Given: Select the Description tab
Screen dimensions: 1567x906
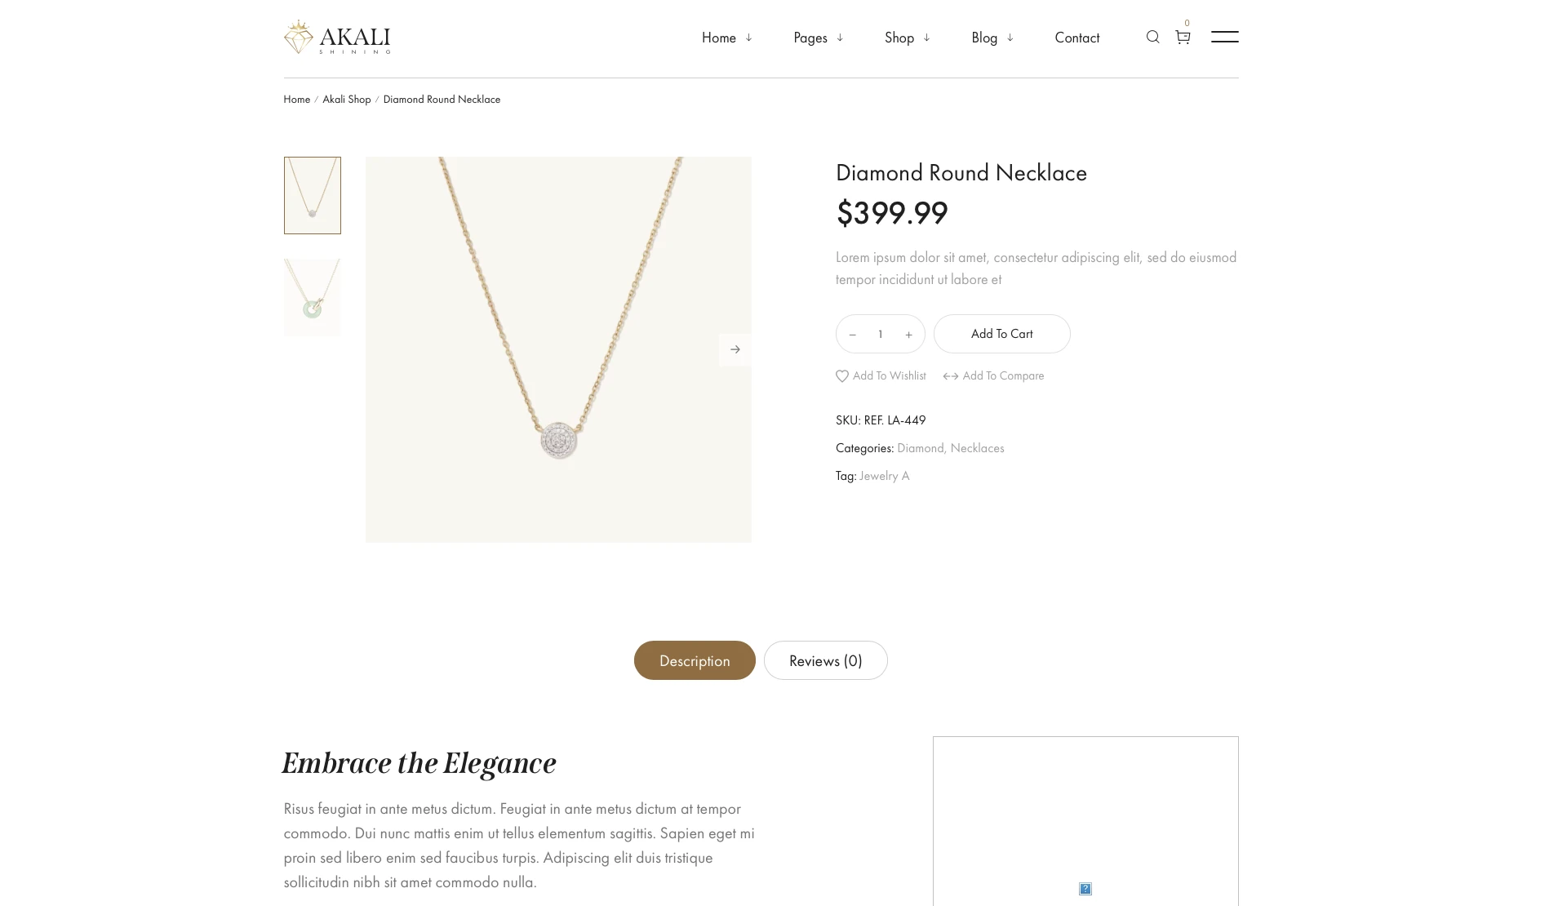Looking at the screenshot, I should coord(695,660).
